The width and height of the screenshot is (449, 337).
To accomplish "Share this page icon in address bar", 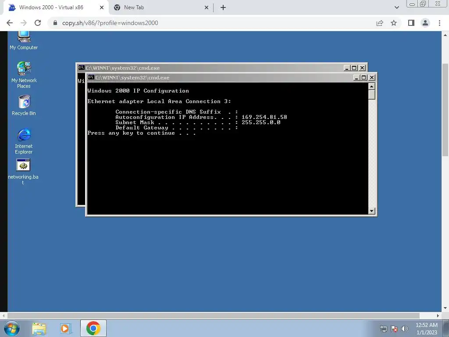I will tap(380, 23).
